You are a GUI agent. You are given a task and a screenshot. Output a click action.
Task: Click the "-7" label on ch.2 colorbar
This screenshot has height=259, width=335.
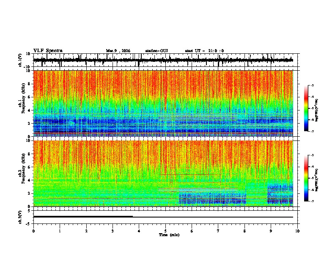pyautogui.click(x=312, y=201)
